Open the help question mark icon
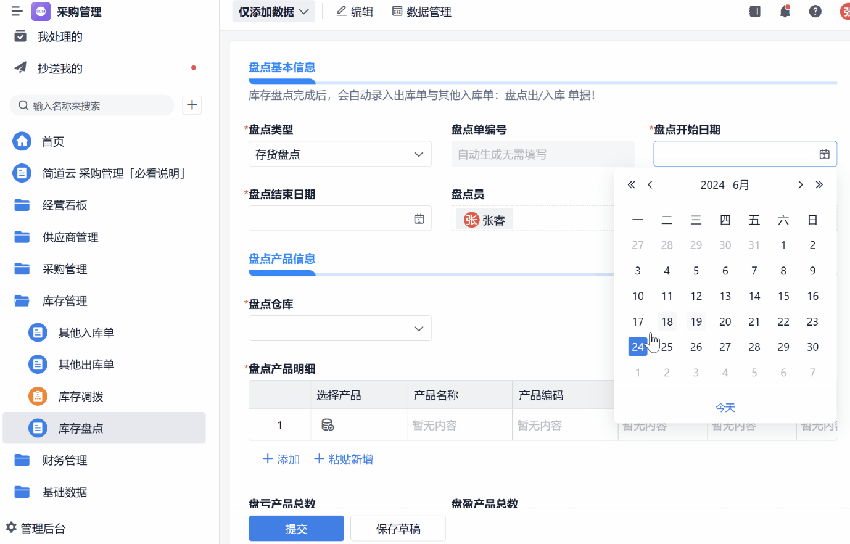This screenshot has width=850, height=544. tap(815, 11)
